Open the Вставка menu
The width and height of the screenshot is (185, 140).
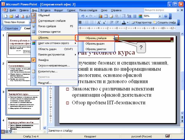(x=45, y=10)
